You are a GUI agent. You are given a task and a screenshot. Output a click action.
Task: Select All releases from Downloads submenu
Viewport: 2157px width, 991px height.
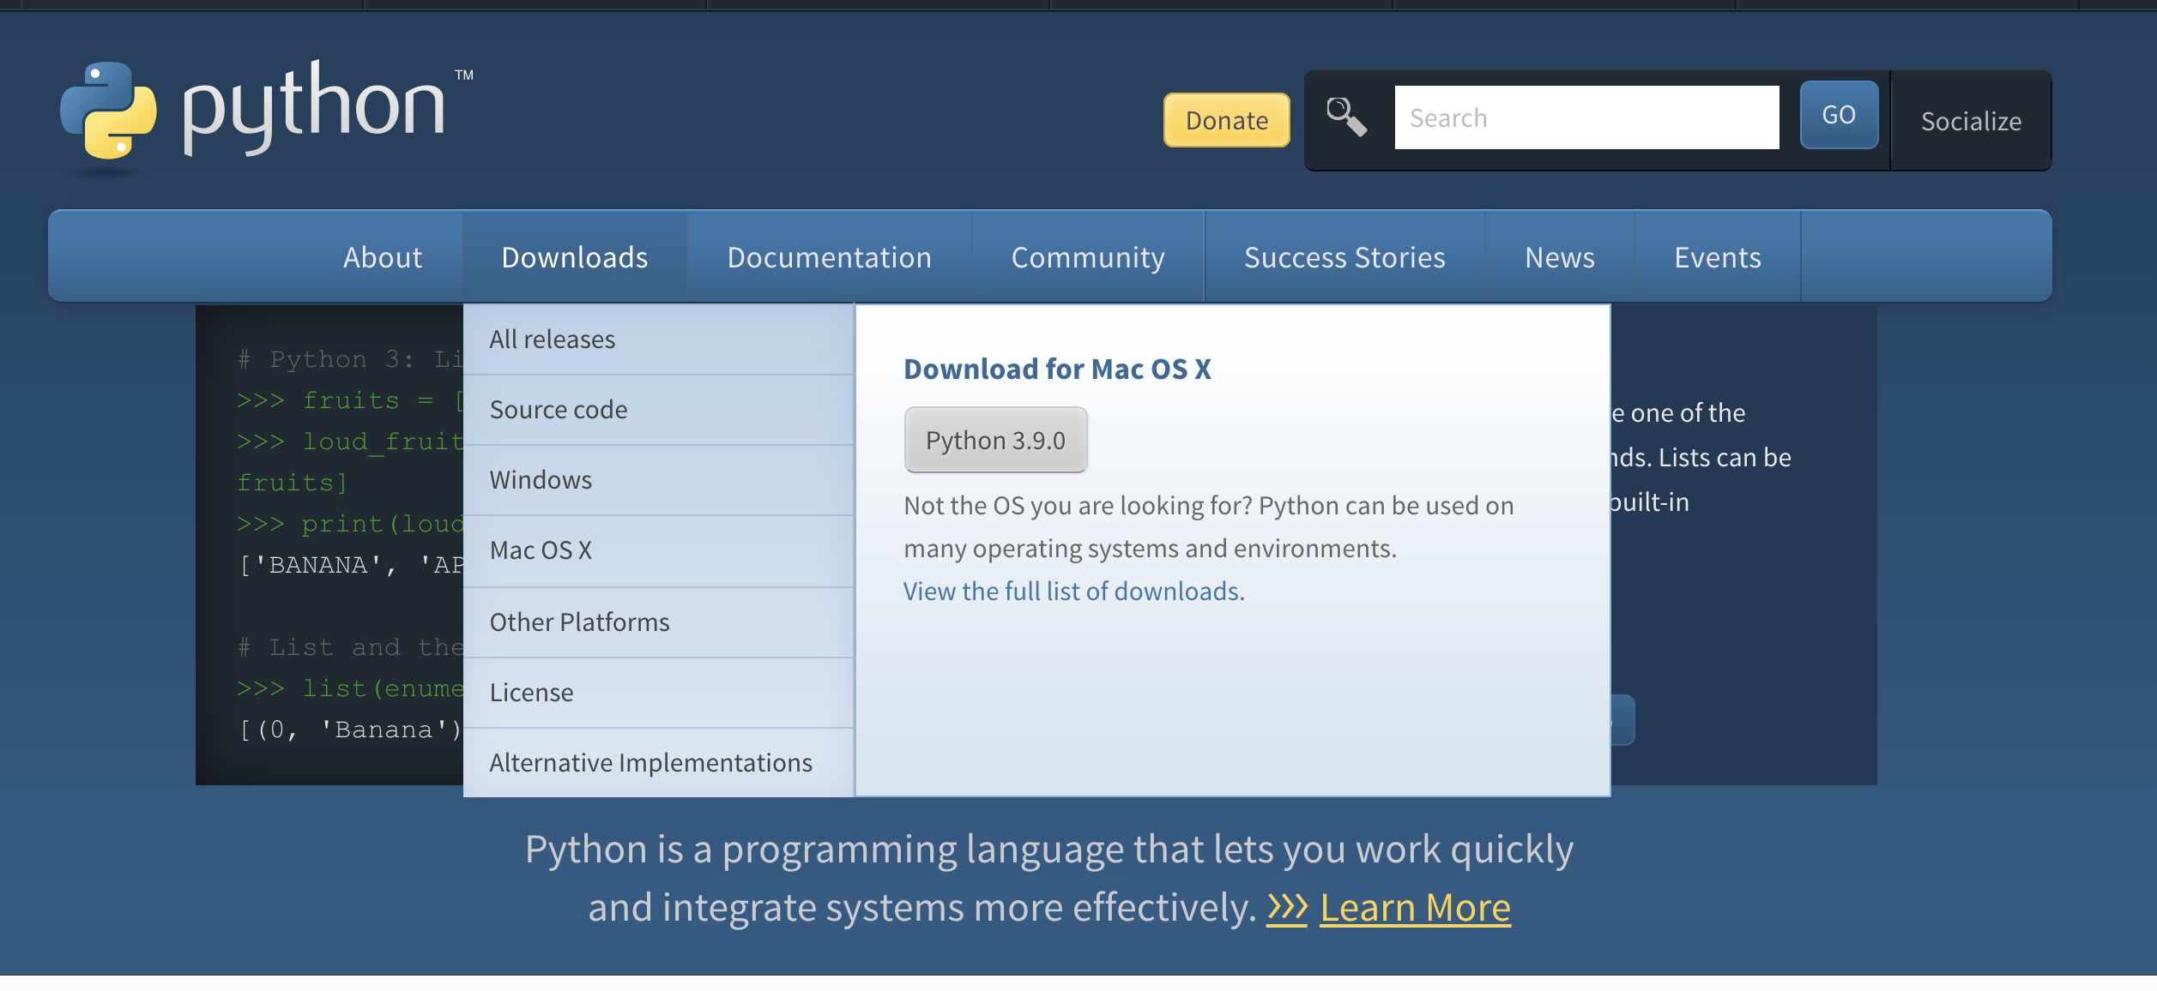point(553,339)
